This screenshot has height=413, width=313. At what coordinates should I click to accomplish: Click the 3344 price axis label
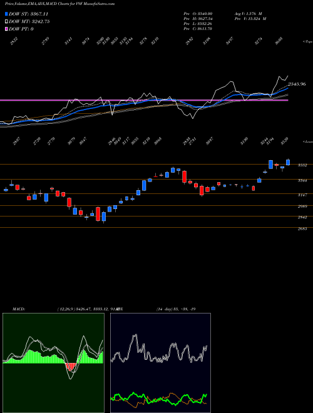(302, 181)
